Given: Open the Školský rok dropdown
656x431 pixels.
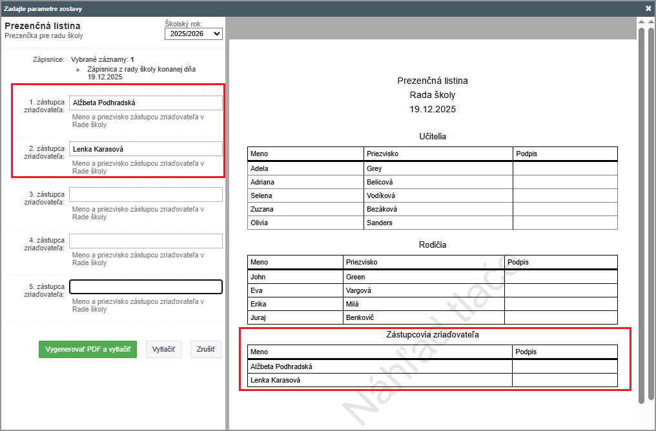Looking at the screenshot, I should click(x=193, y=34).
